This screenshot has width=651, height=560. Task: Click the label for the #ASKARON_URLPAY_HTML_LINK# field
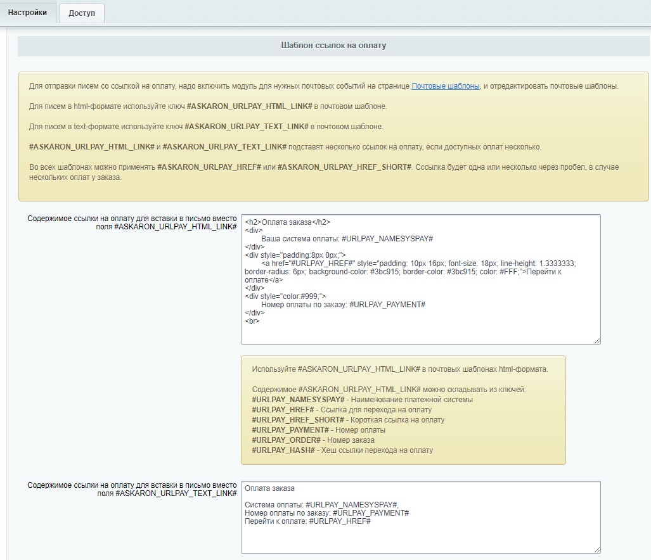132,222
